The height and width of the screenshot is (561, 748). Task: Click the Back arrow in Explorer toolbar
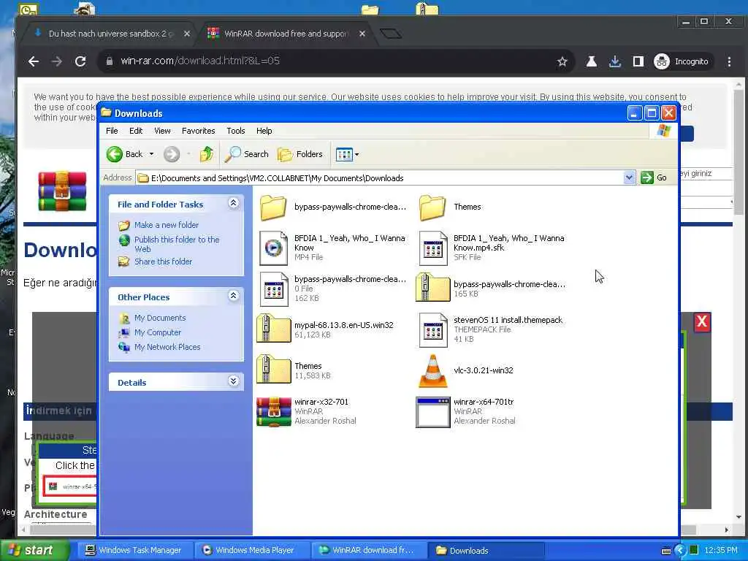[115, 154]
